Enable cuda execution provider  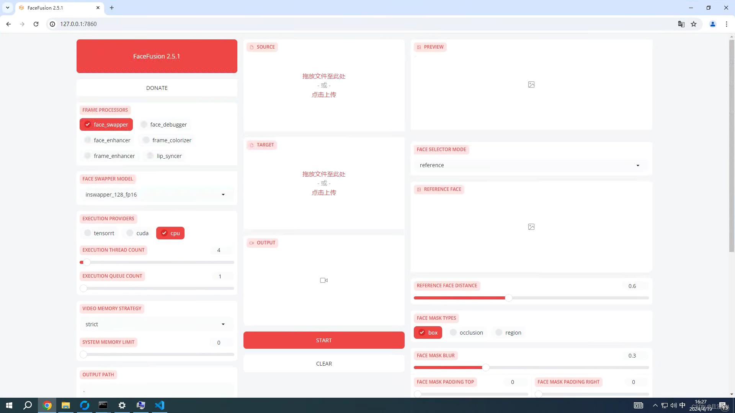137,233
